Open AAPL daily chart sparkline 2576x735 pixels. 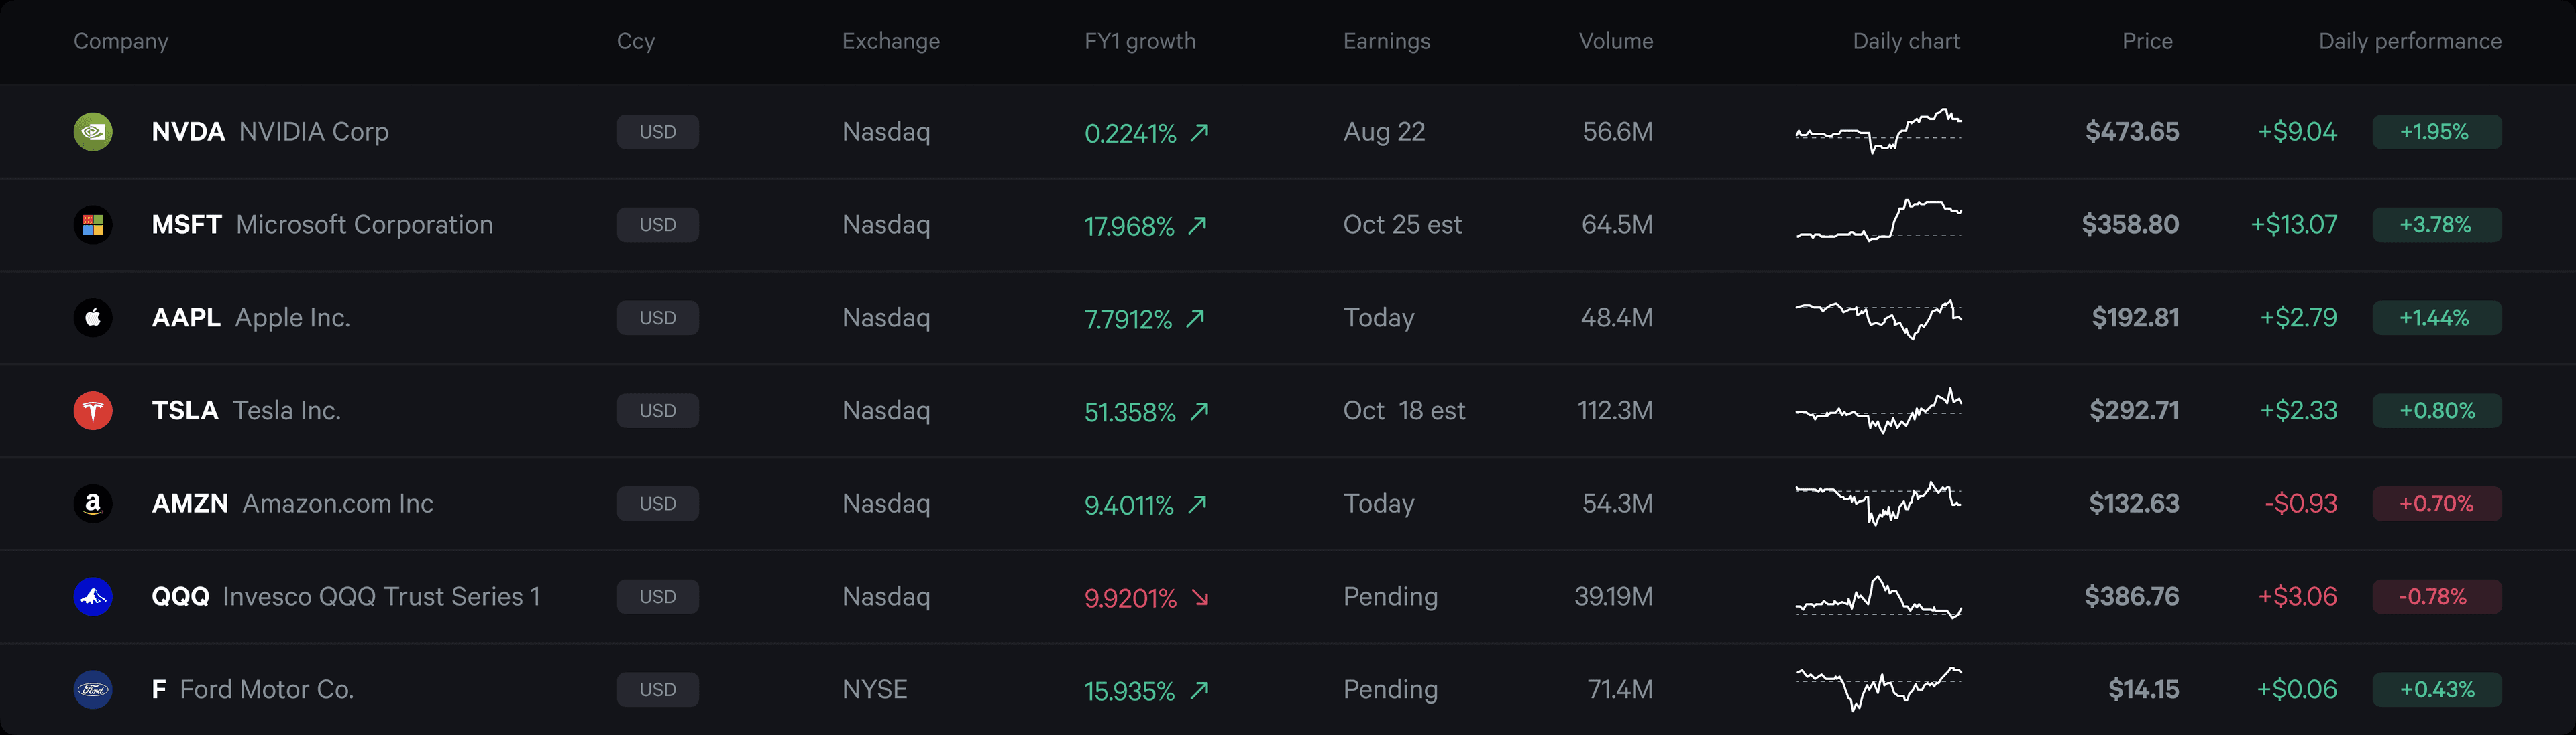pos(1878,318)
